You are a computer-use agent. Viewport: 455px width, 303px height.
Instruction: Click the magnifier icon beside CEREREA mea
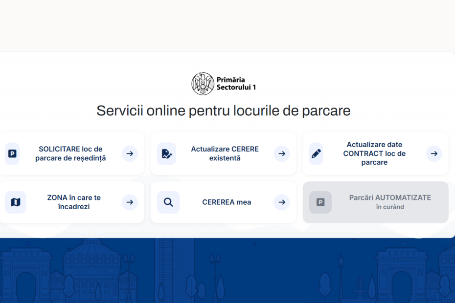(x=168, y=202)
